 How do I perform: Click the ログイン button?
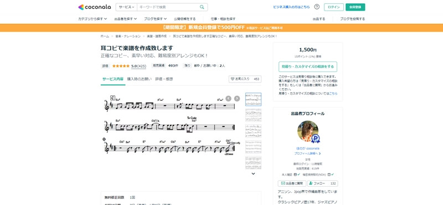[334, 7]
